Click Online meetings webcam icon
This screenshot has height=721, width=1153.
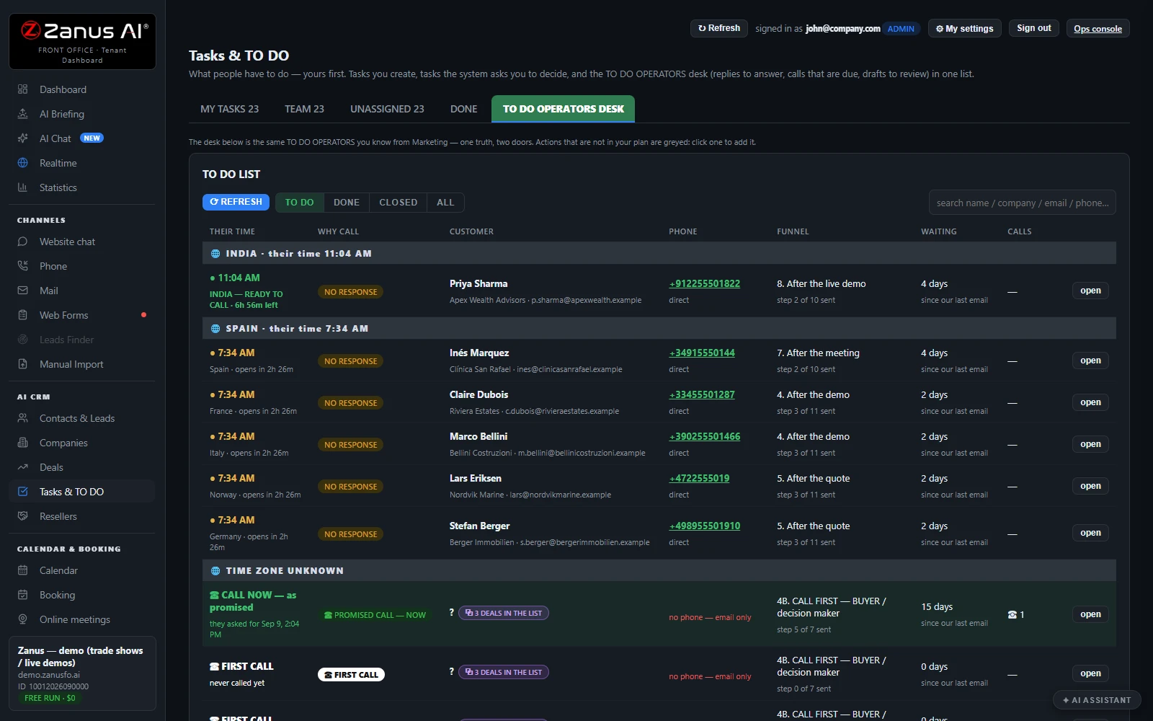(x=22, y=619)
